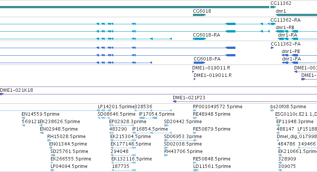Click the 328909 feature label
The height and width of the screenshot is (172, 317).
click(287, 159)
